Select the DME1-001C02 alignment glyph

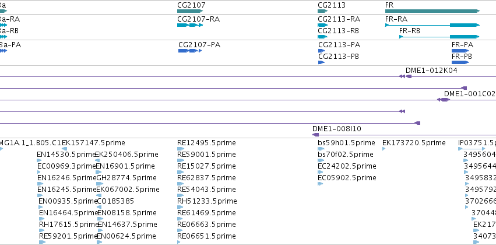point(444,100)
